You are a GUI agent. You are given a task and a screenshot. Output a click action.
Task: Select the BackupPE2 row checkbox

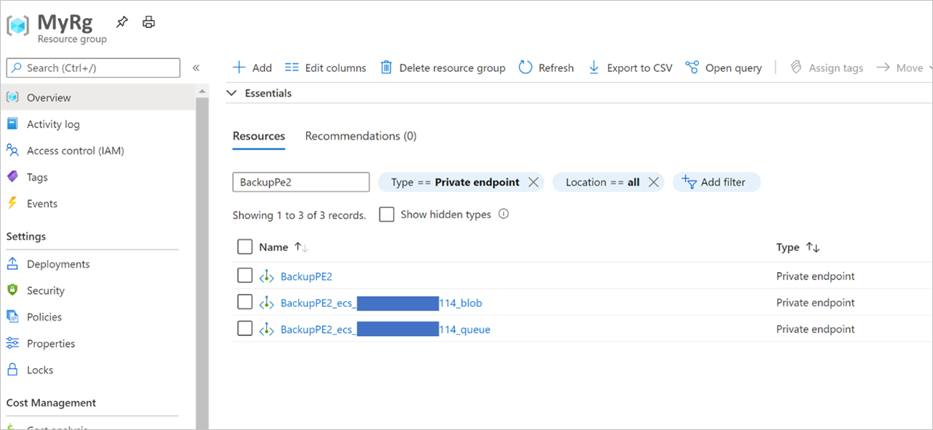pos(245,275)
